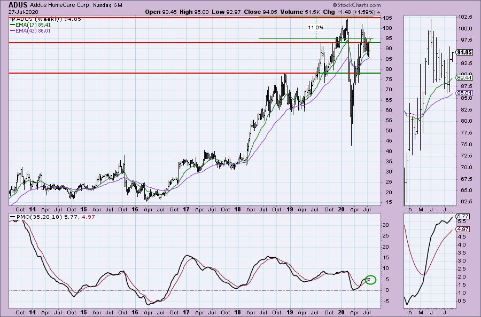Click the 102.5 label on the zoom panel axis
Image resolution: width=481 pixels, height=317 pixels.
coord(466,17)
